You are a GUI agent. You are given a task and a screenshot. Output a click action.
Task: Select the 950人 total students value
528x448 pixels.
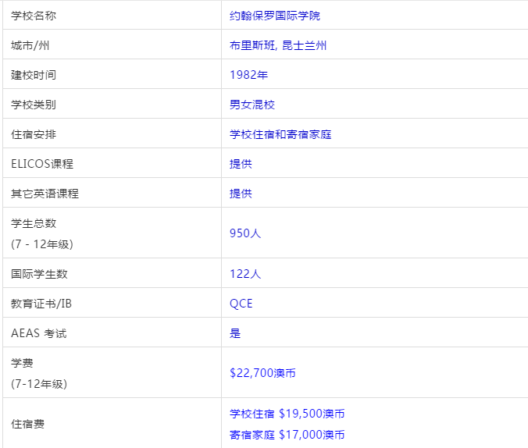point(245,233)
